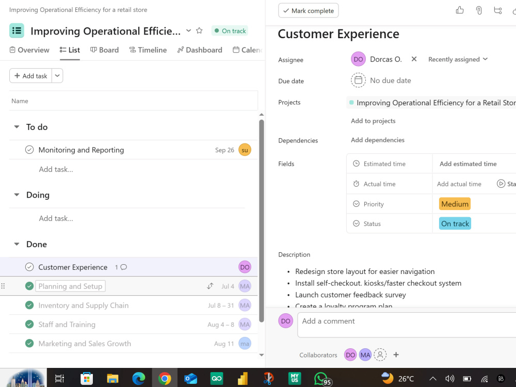Open Outlook from the taskbar
This screenshot has width=516, height=387.
190,378
